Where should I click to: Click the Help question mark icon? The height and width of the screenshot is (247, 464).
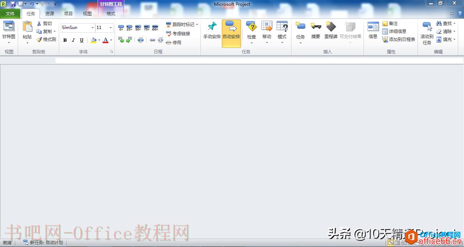(460, 13)
